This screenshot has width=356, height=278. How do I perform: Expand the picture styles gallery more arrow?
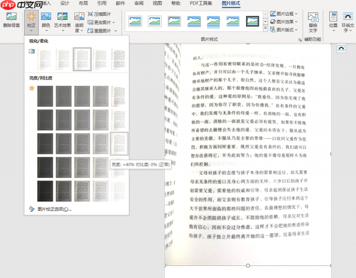[265, 28]
